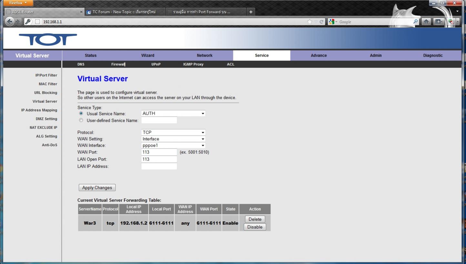Open a new tab with the plus button
The height and width of the screenshot is (264, 466).
pyautogui.click(x=251, y=12)
